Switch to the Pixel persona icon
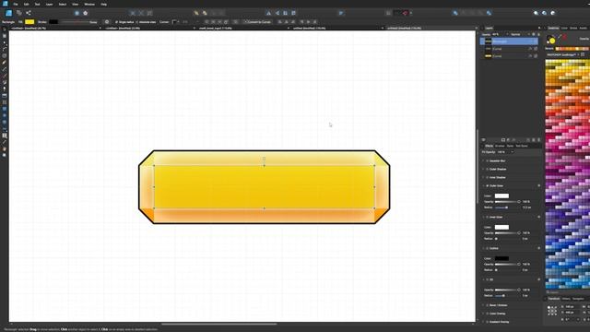Viewport: 590px width, 332px height. point(18,13)
